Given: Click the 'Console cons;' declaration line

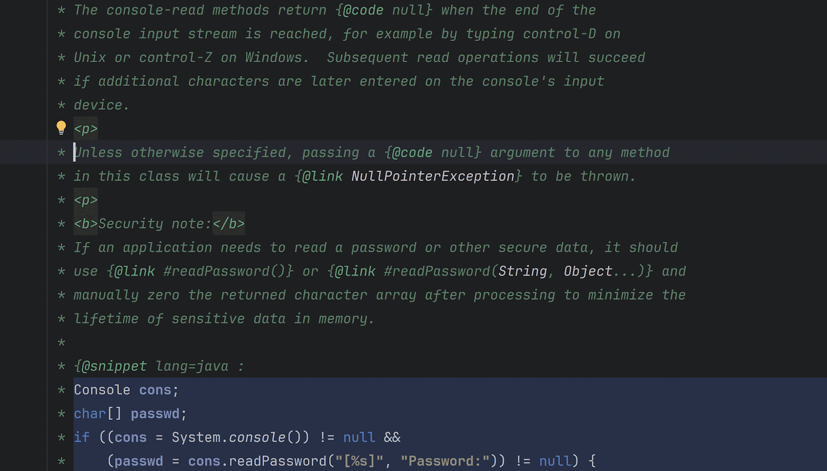Looking at the screenshot, I should point(127,390).
